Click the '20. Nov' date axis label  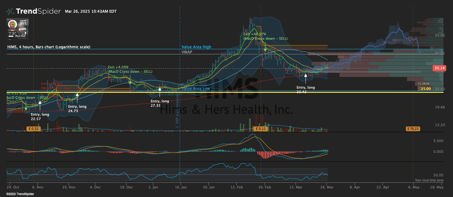pyautogui.click(x=69, y=188)
